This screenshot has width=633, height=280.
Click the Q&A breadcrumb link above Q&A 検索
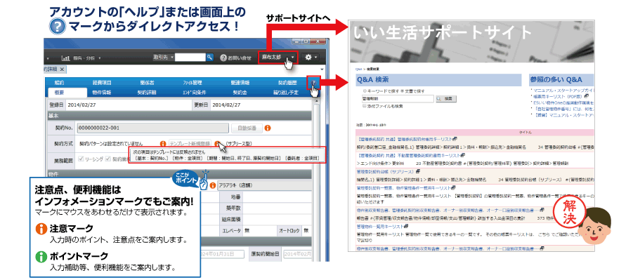359,69
